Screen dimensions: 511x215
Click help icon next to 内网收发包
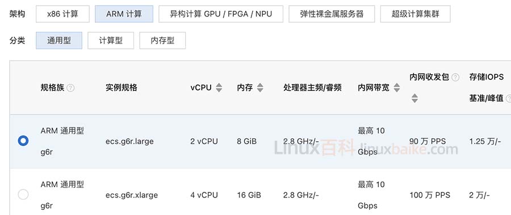(x=455, y=78)
